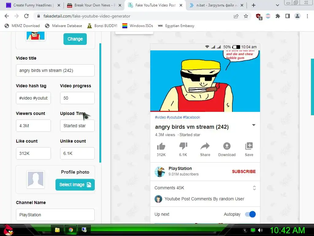
Task: Select the Fake YouTube Video Post tab
Action: click(x=155, y=5)
